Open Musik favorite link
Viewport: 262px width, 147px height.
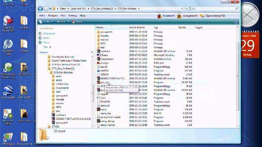(x=47, y=42)
